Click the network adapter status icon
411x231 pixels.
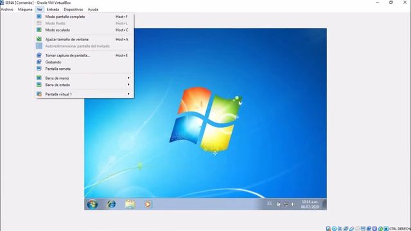pos(346,228)
